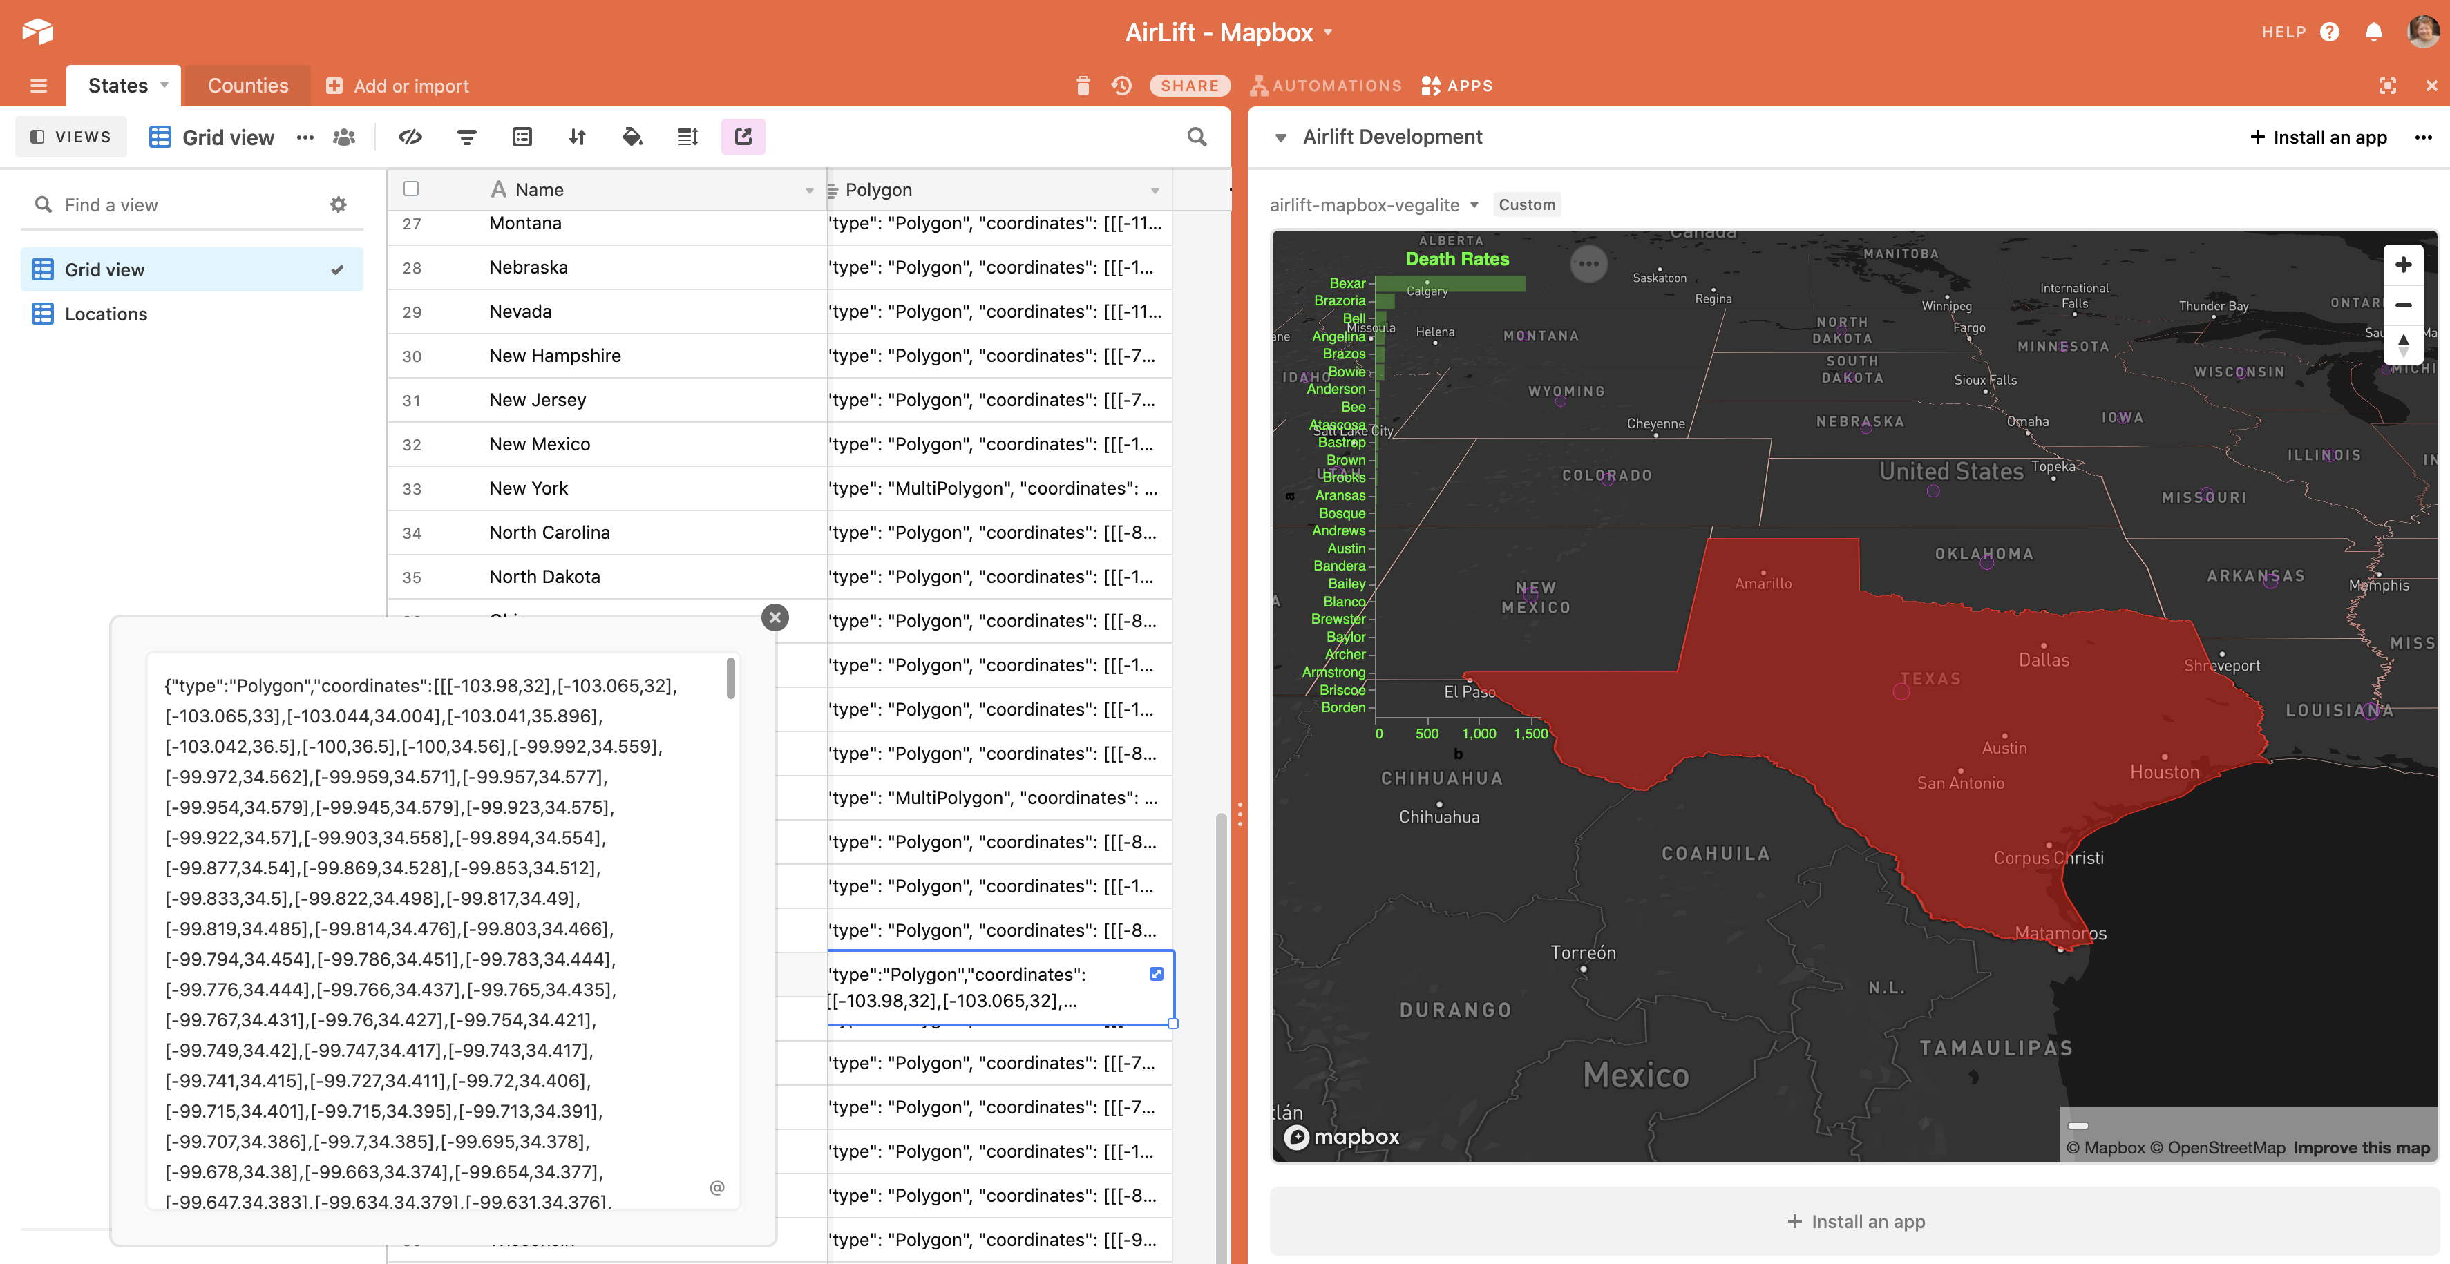Open notifications bell
Screen dimensions: 2450x1264
[x=2374, y=32]
